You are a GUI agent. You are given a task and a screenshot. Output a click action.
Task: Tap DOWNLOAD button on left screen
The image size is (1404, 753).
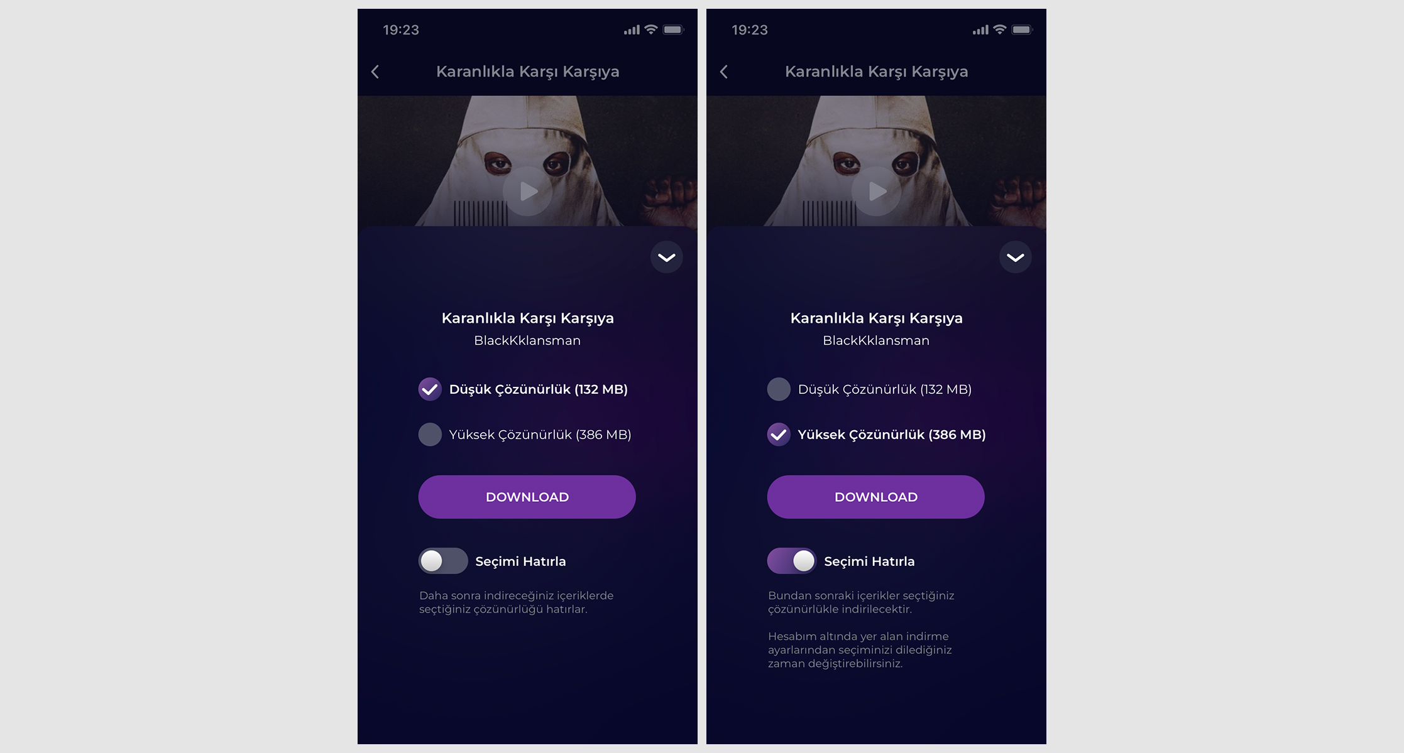(527, 497)
